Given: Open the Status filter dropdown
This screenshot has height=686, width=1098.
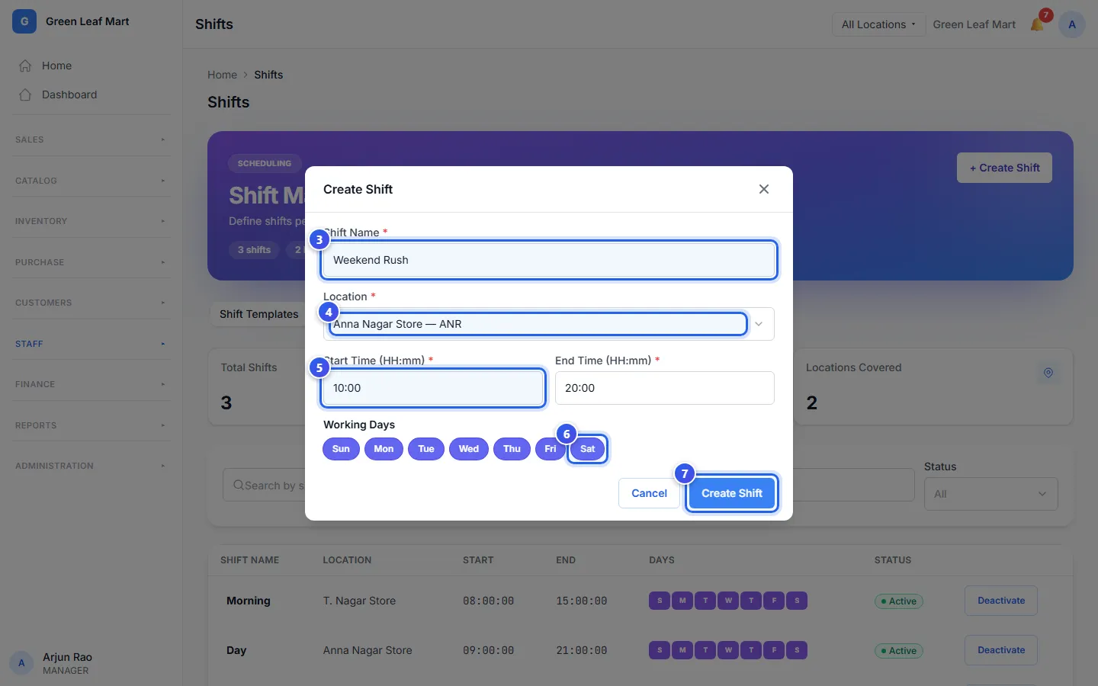Looking at the screenshot, I should tap(990, 494).
